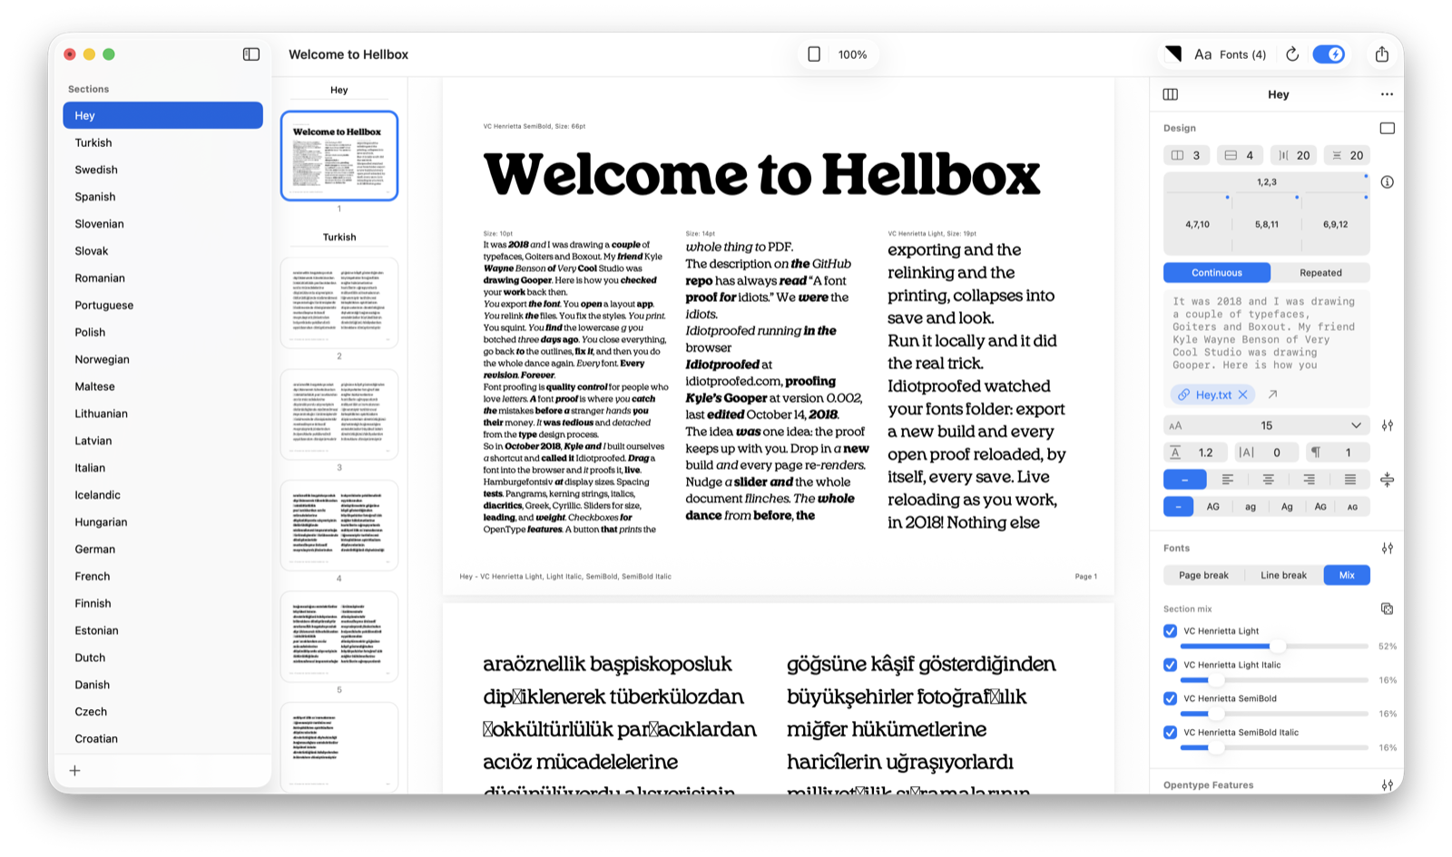The height and width of the screenshot is (857, 1452).
Task: Select title case Ag option
Action: [x=1286, y=507]
